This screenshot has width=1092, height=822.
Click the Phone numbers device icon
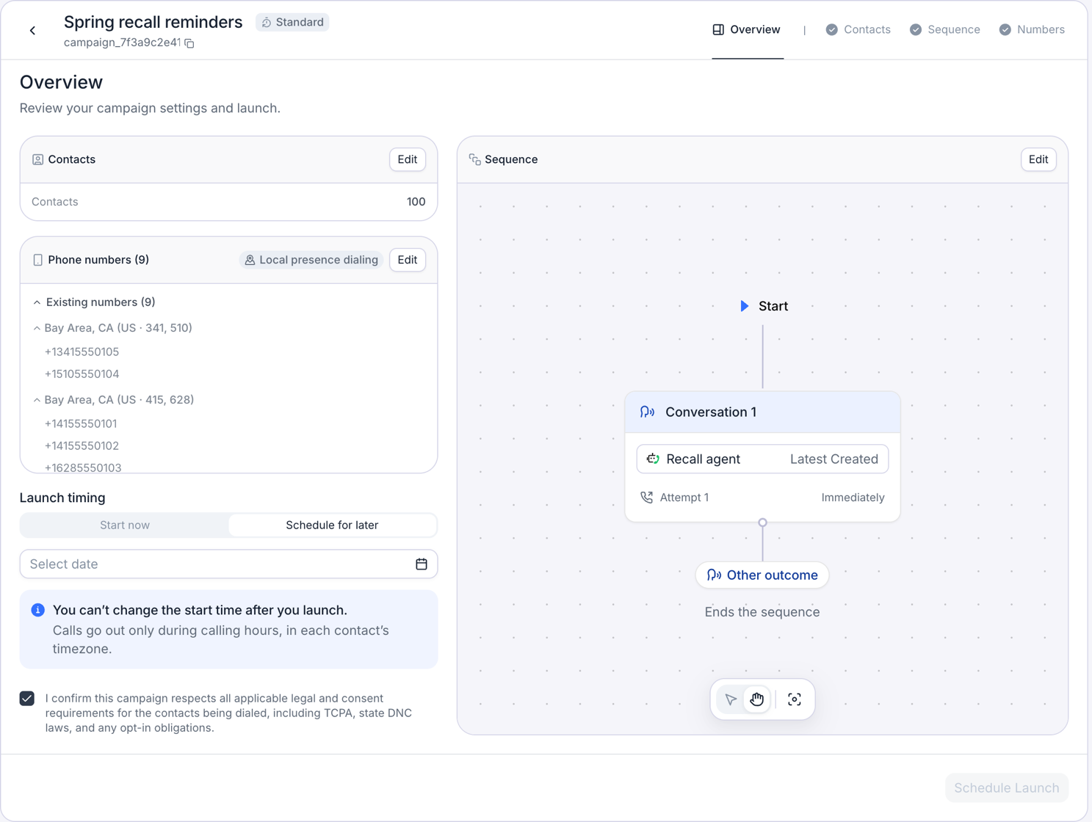[x=37, y=260]
